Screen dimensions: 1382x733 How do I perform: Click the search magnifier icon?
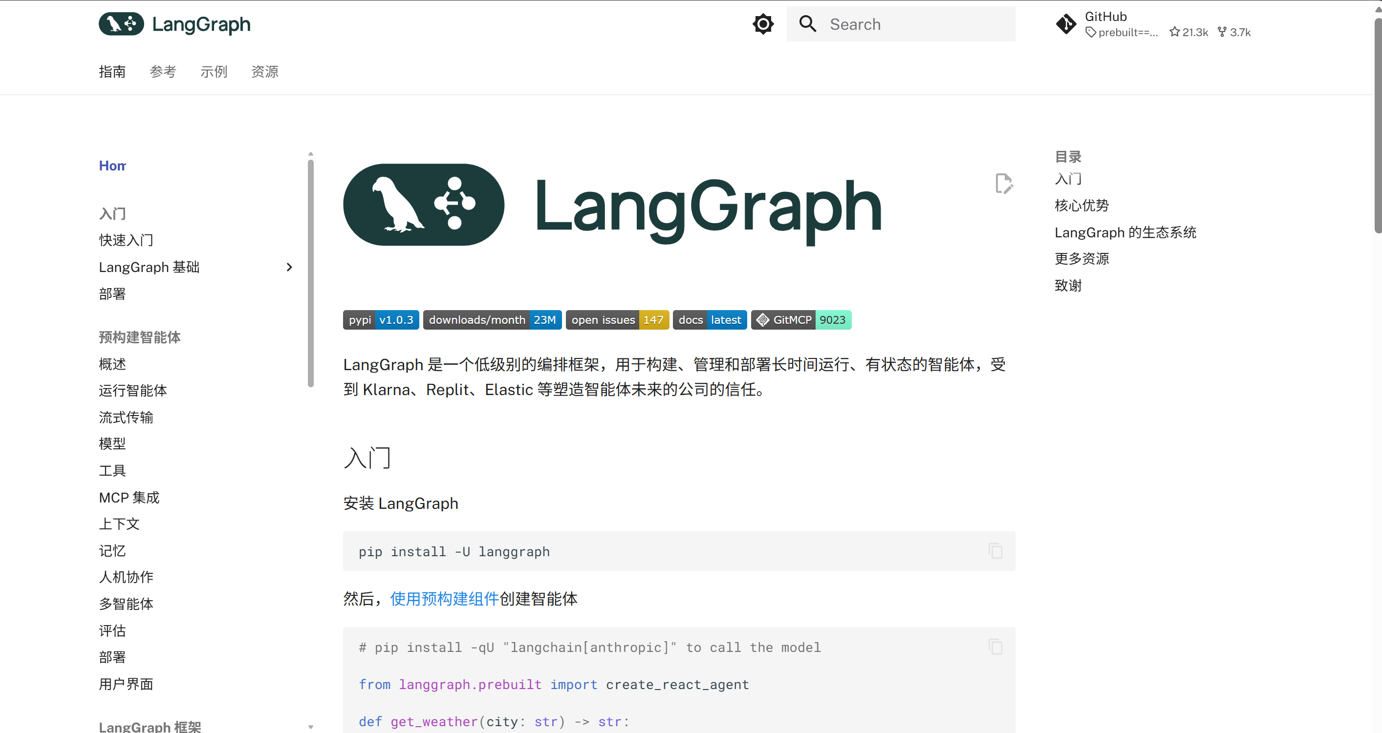[x=807, y=24]
